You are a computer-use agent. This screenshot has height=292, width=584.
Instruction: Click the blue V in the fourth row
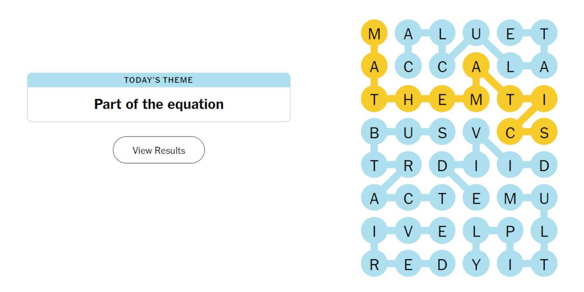point(476,132)
